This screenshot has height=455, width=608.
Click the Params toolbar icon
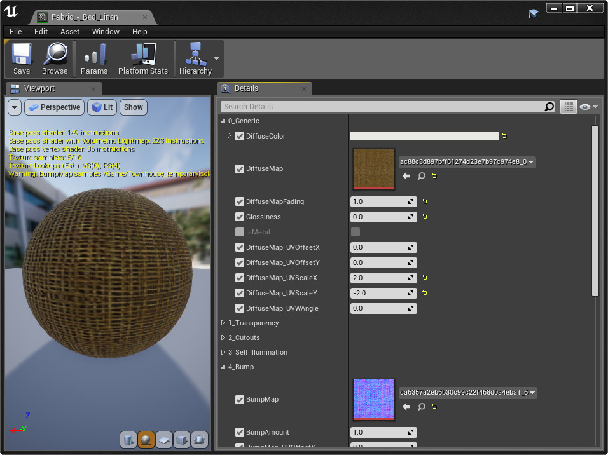(93, 58)
